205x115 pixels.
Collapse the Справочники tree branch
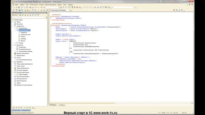pyautogui.click(x=13, y=26)
